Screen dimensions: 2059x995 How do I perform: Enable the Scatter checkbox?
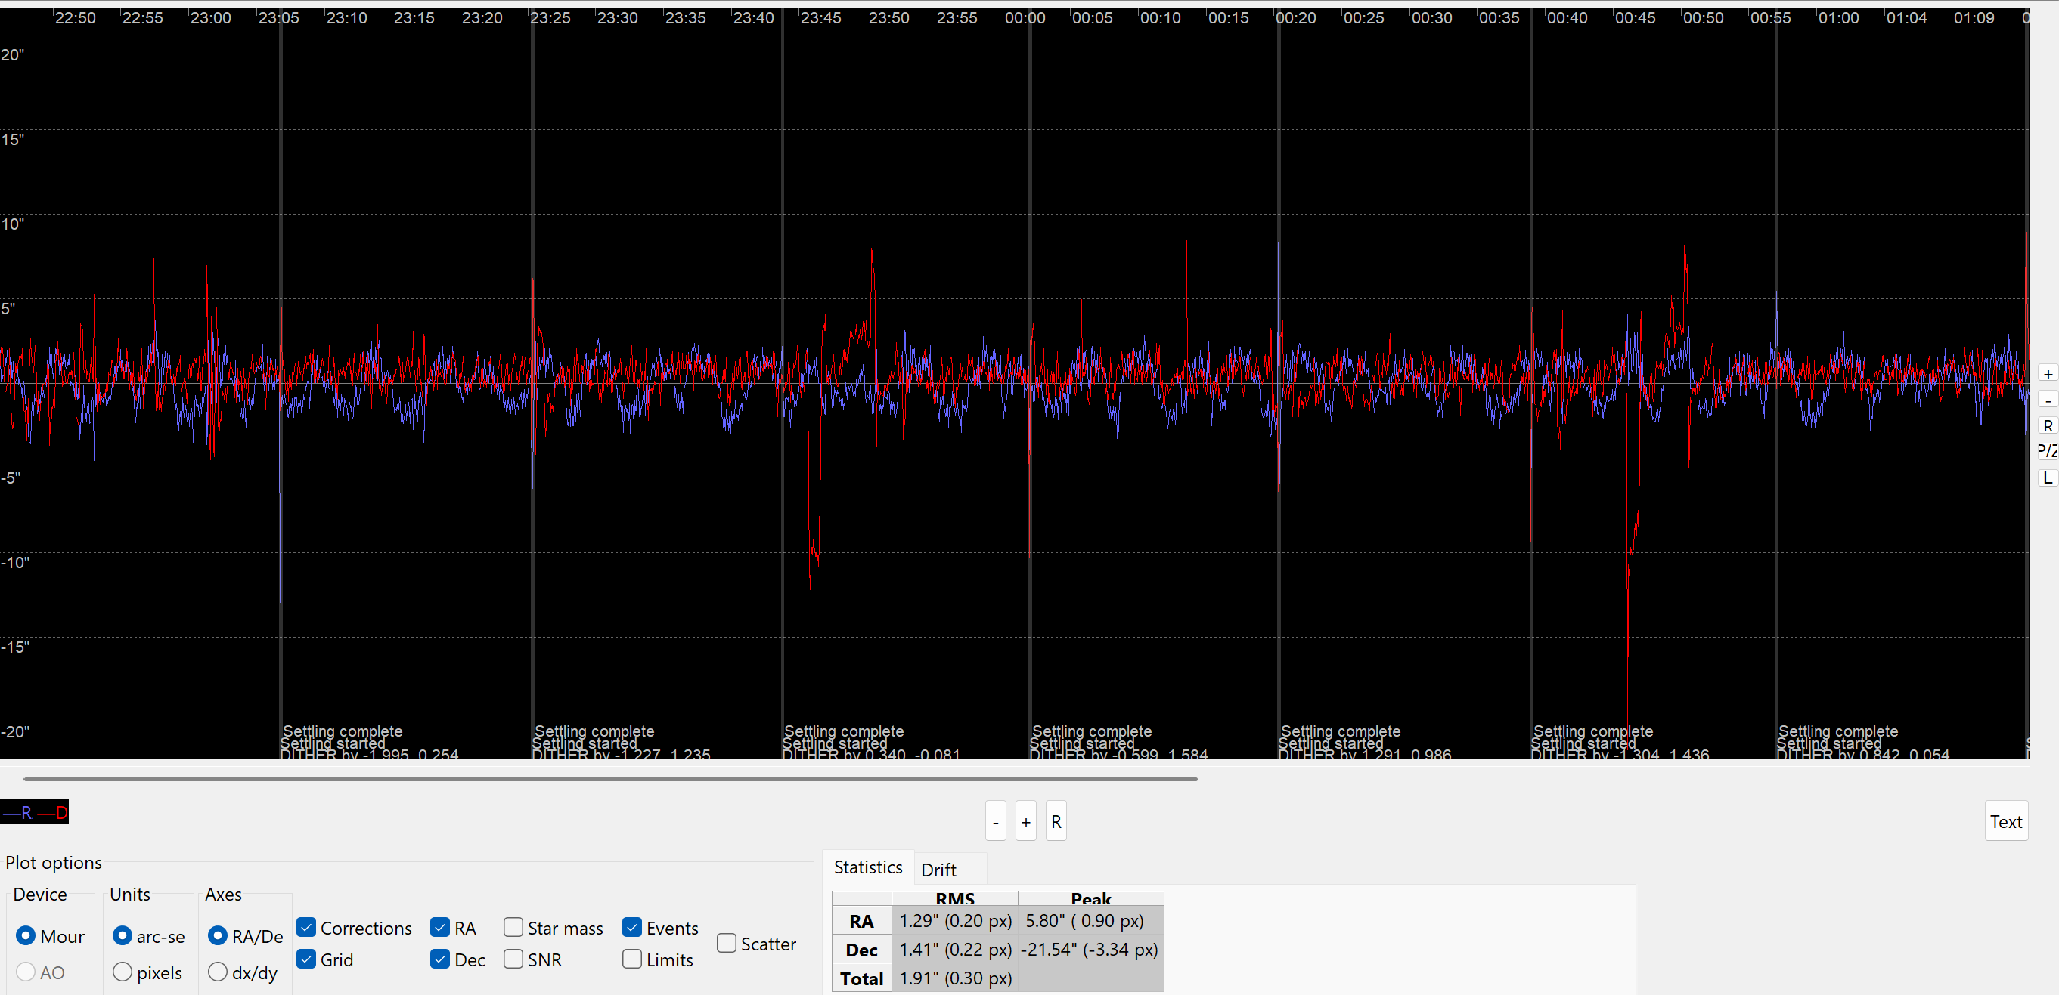[x=726, y=944]
